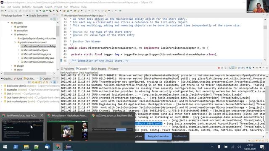269x151 pixels.
Task: Collapse the extension package node
Action: click(12, 34)
